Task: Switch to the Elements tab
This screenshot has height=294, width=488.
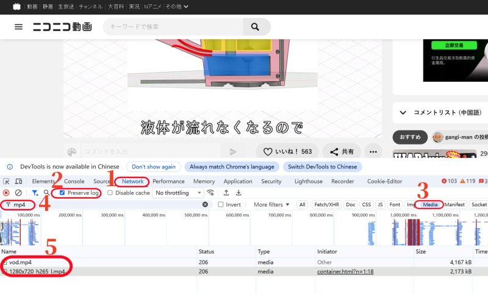Action: (43, 181)
